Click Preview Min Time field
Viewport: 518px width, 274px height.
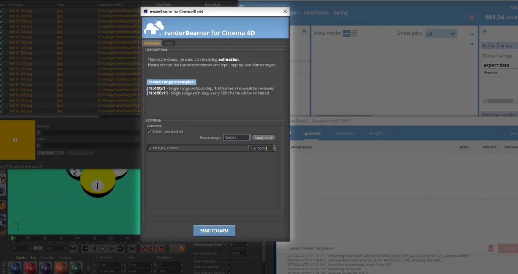click(239, 245)
